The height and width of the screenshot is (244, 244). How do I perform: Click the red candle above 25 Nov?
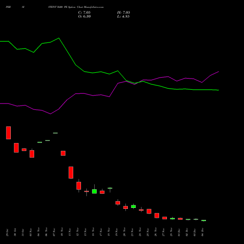(x=149, y=211)
